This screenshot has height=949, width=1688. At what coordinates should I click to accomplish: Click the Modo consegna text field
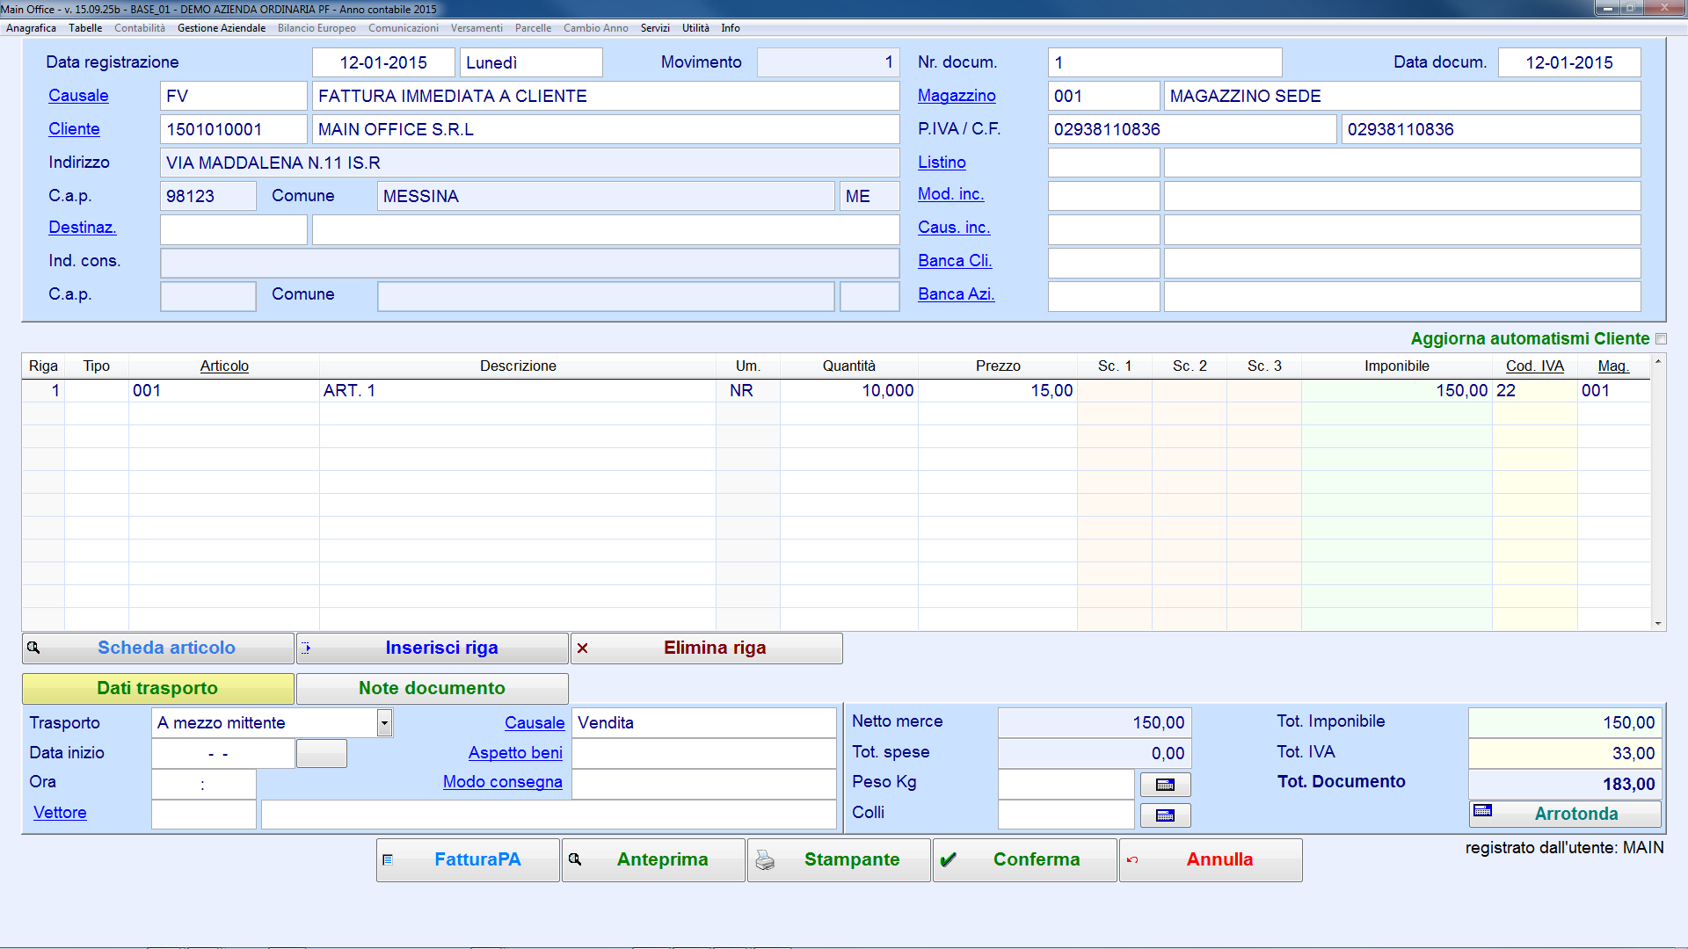click(703, 783)
